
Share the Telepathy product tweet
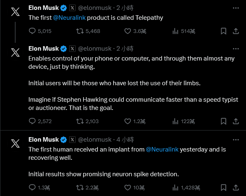click(236, 31)
